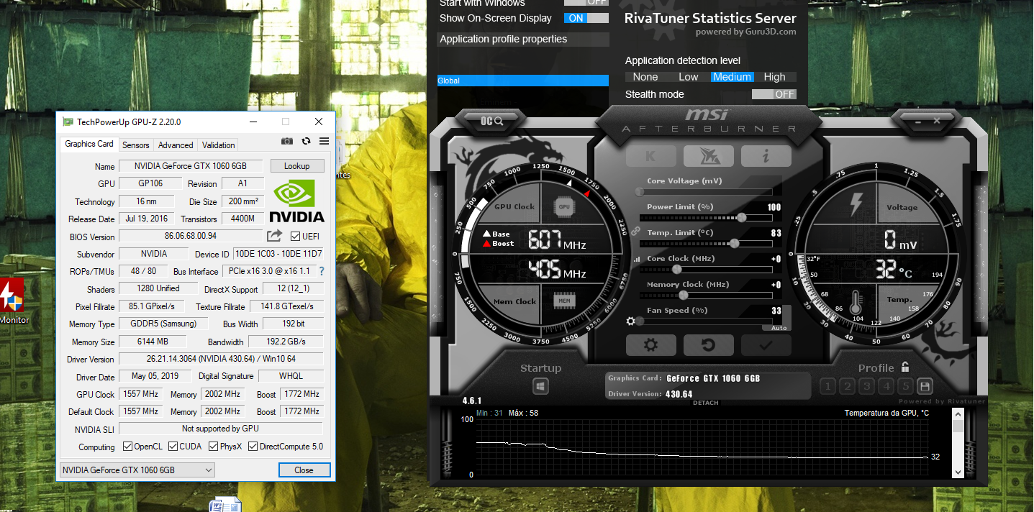This screenshot has width=1034, height=512.
Task: Save profile using floppy disk icon
Action: [x=925, y=387]
